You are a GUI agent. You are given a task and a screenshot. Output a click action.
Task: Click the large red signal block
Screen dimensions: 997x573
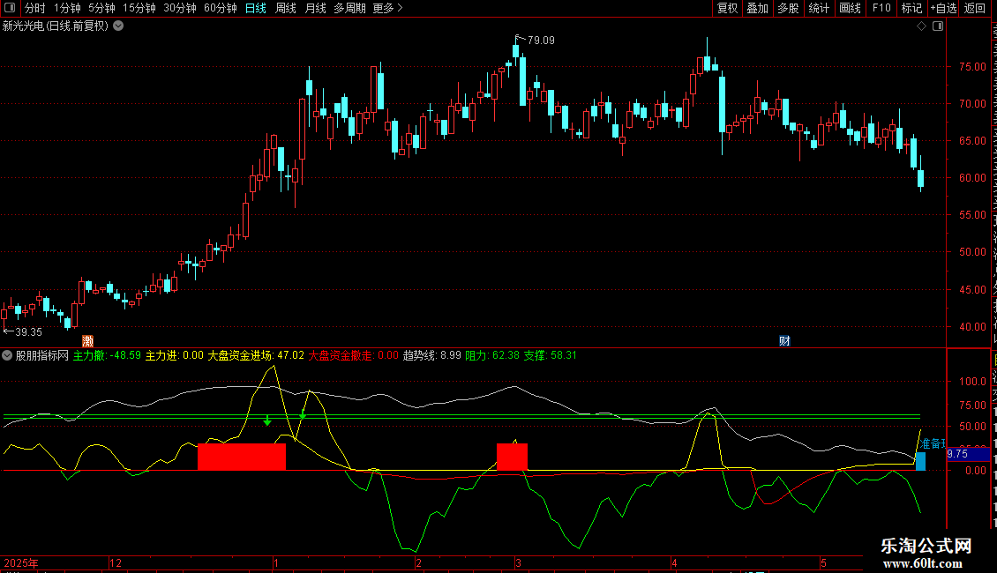click(242, 457)
